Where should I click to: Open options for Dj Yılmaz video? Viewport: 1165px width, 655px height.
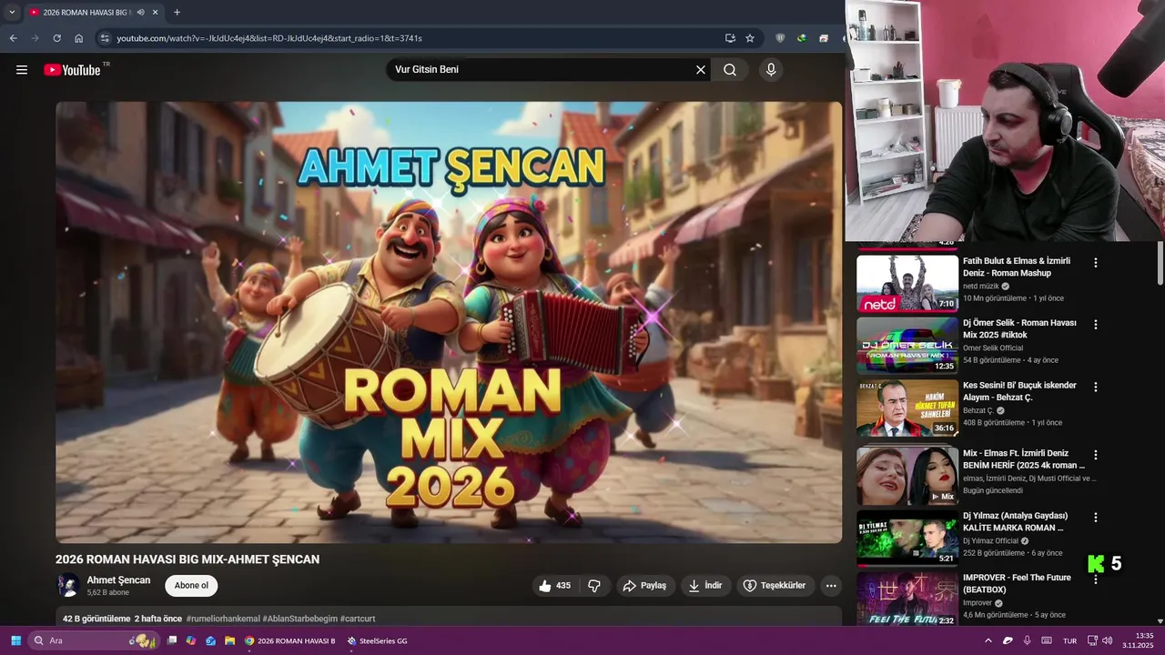point(1096,518)
